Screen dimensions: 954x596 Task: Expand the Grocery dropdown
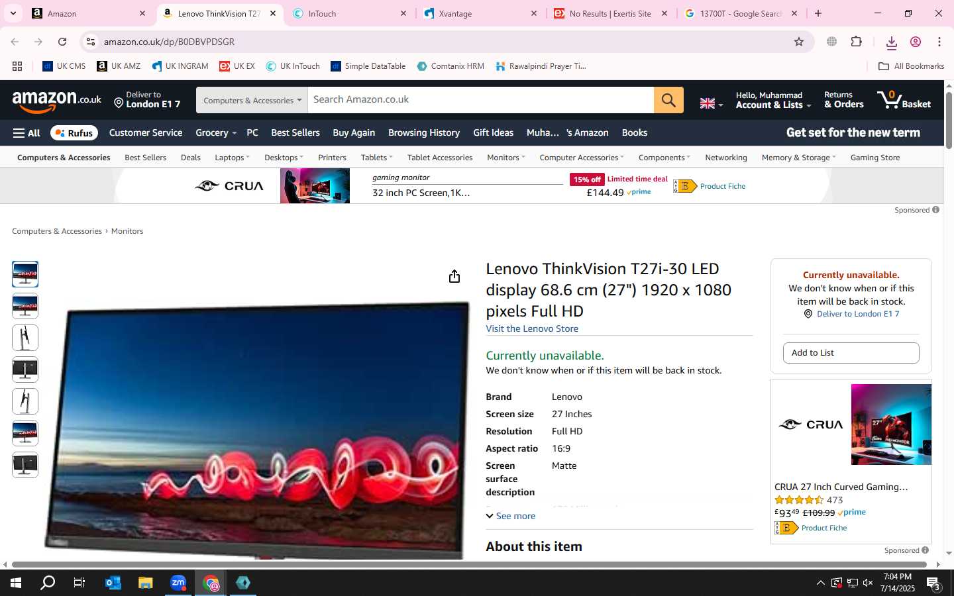(x=216, y=133)
